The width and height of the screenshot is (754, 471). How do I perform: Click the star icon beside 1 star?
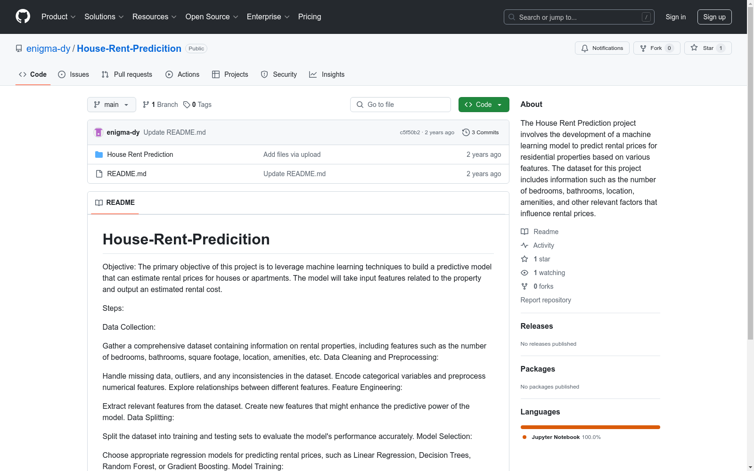pos(525,259)
